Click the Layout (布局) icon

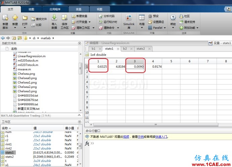pyautogui.click(x=142, y=18)
